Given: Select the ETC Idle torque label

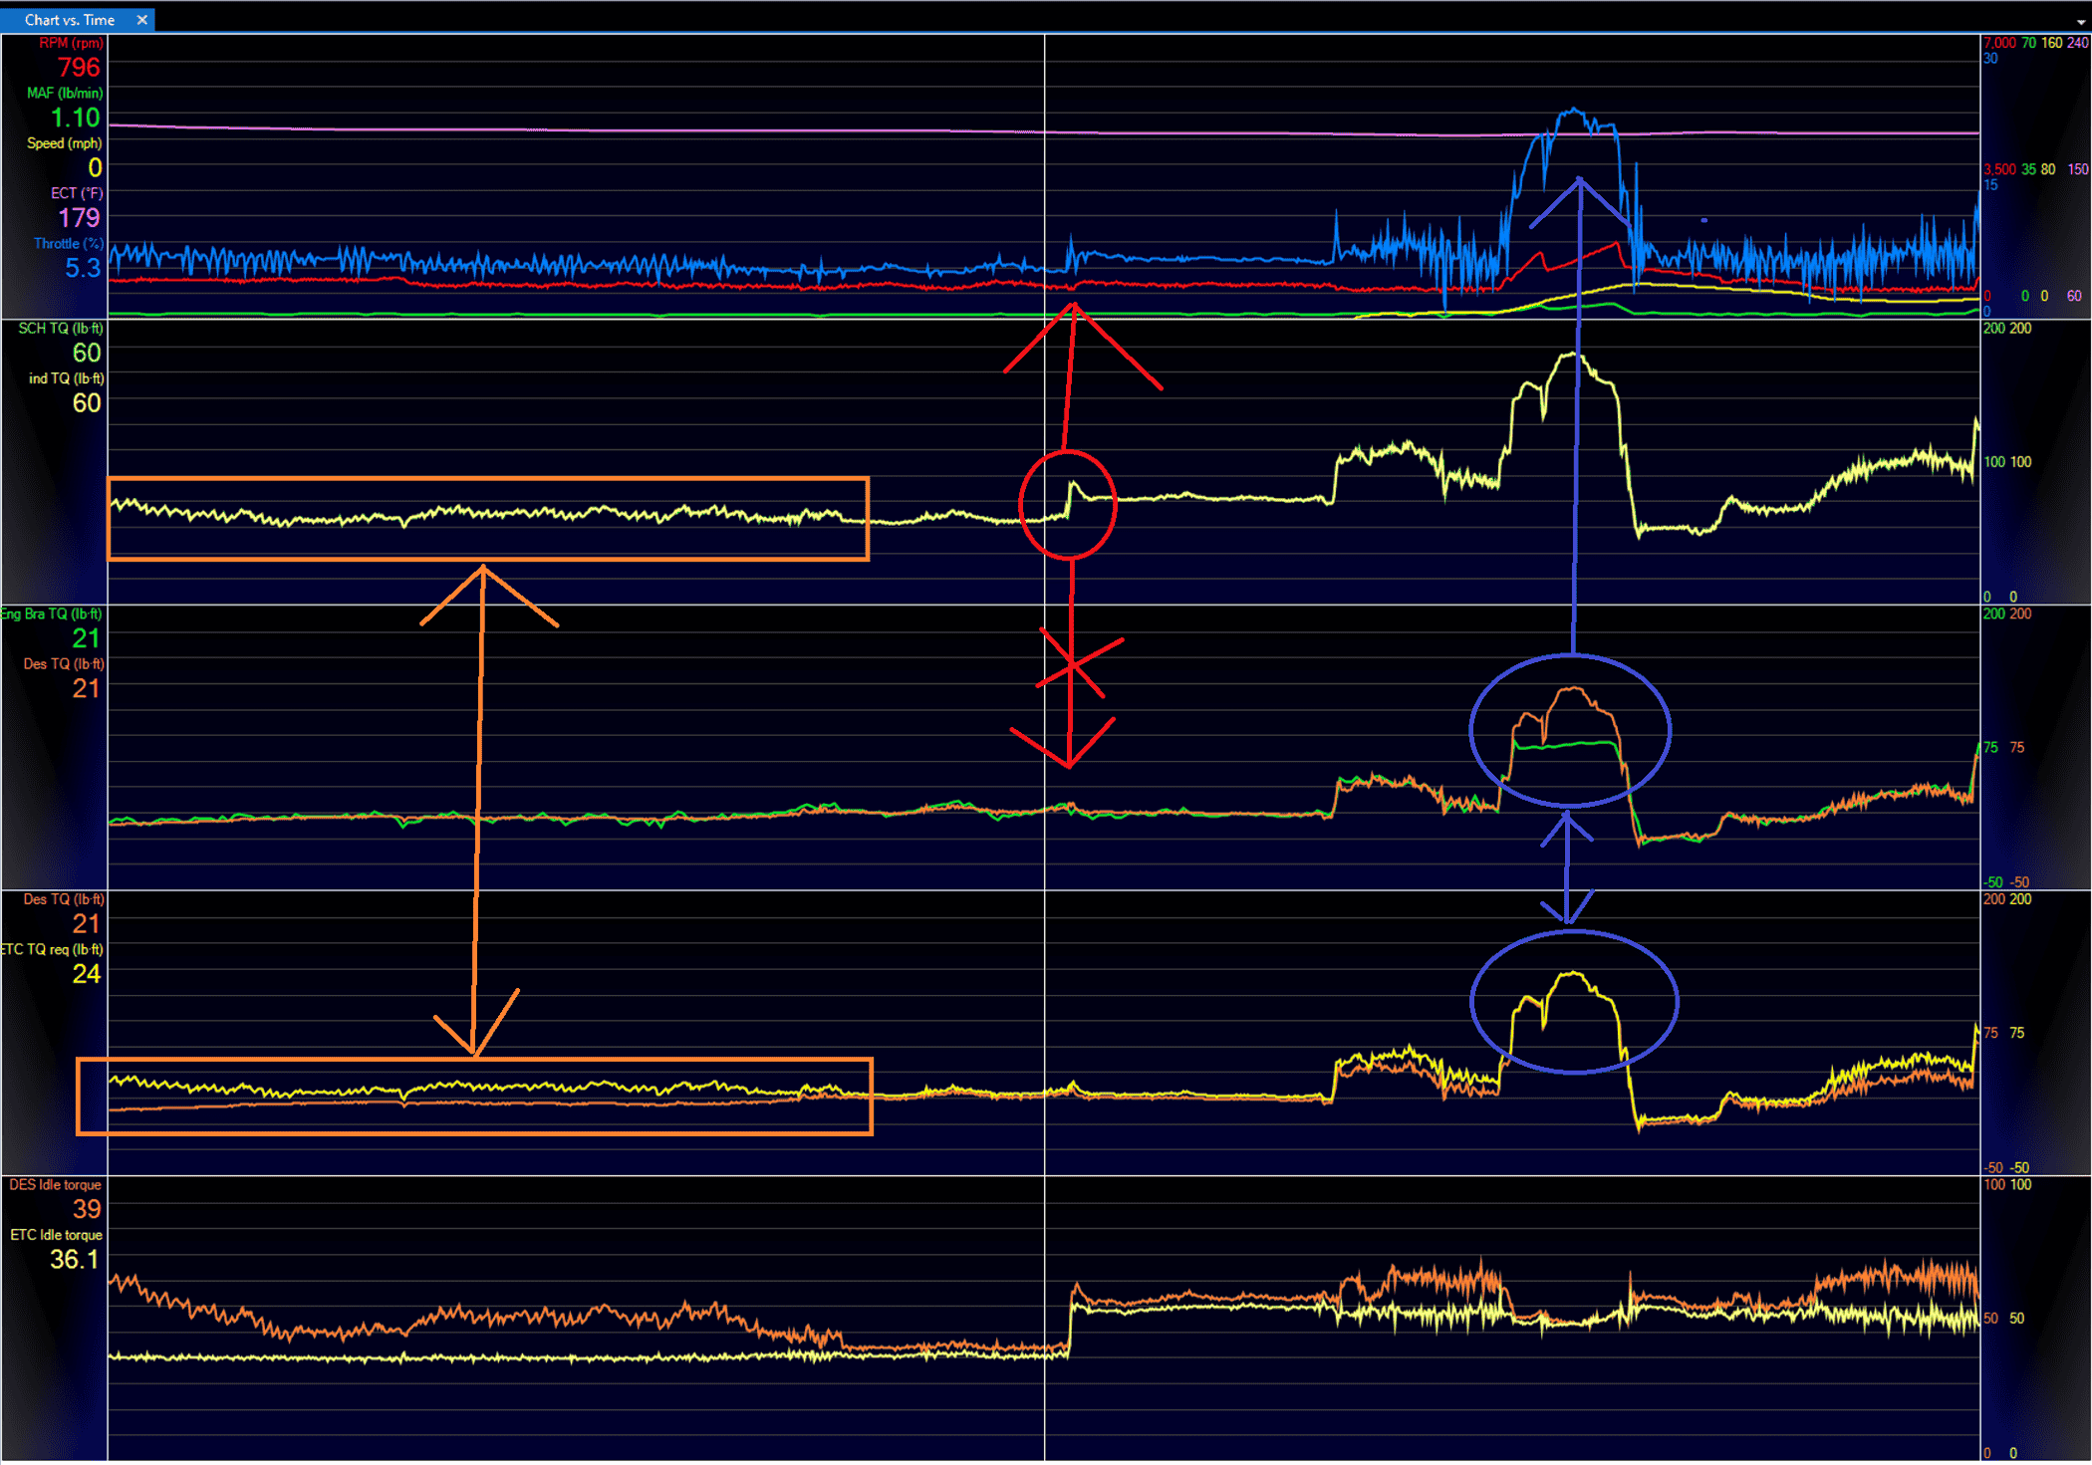Looking at the screenshot, I should coord(57,1235).
